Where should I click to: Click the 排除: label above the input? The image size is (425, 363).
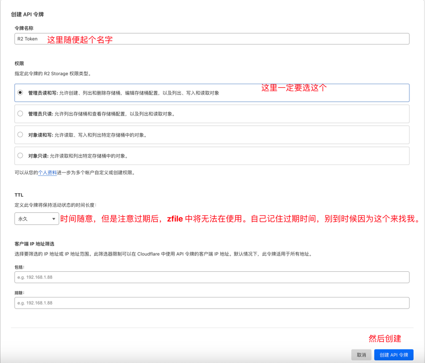click(x=20, y=293)
